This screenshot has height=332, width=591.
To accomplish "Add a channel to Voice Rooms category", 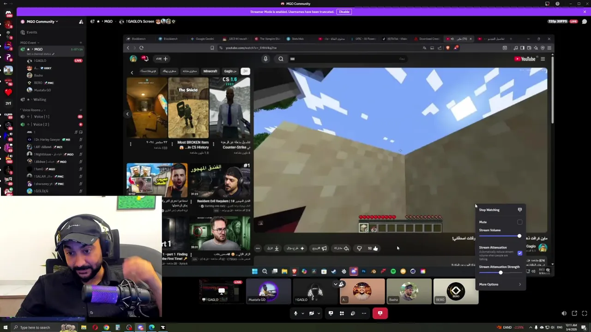I will tap(81, 110).
